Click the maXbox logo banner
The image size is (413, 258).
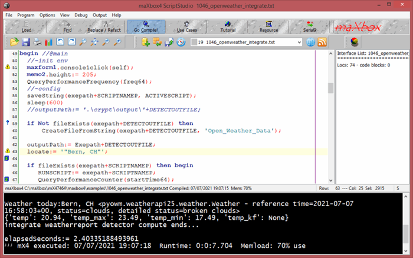[358, 27]
